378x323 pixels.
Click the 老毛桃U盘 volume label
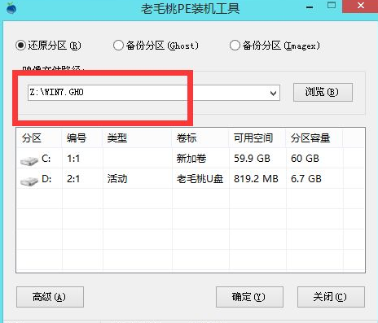click(200, 179)
